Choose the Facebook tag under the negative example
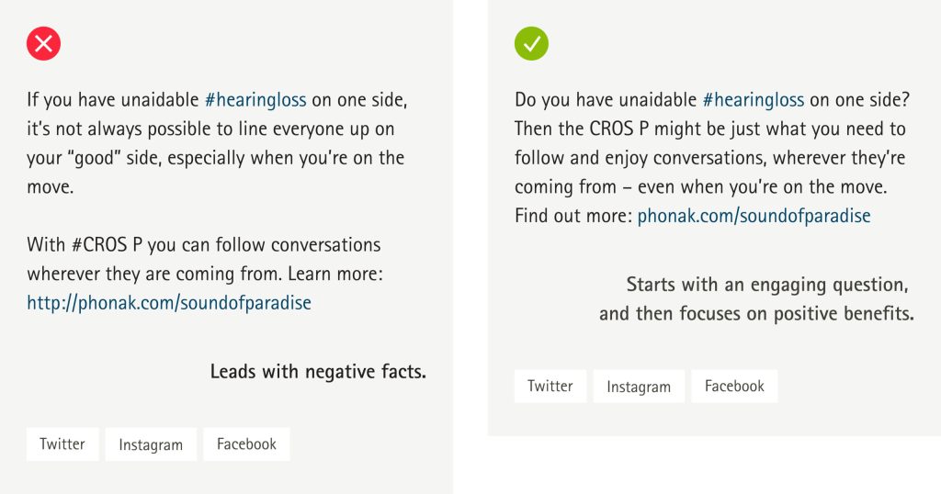Image resolution: width=941 pixels, height=494 pixels. coord(246,444)
